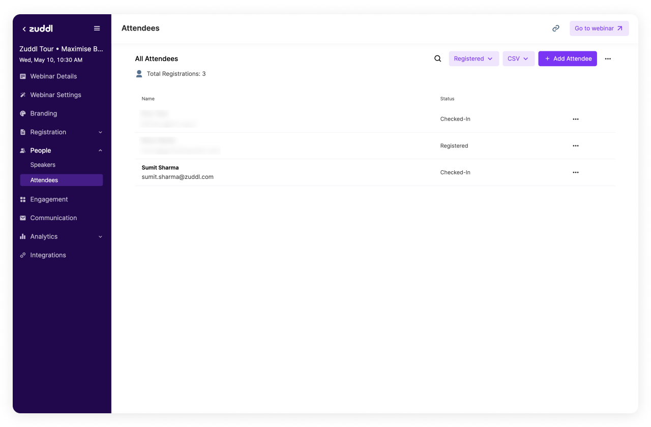Click the Branding palette icon
Screen dimensions: 651x427
23,113
